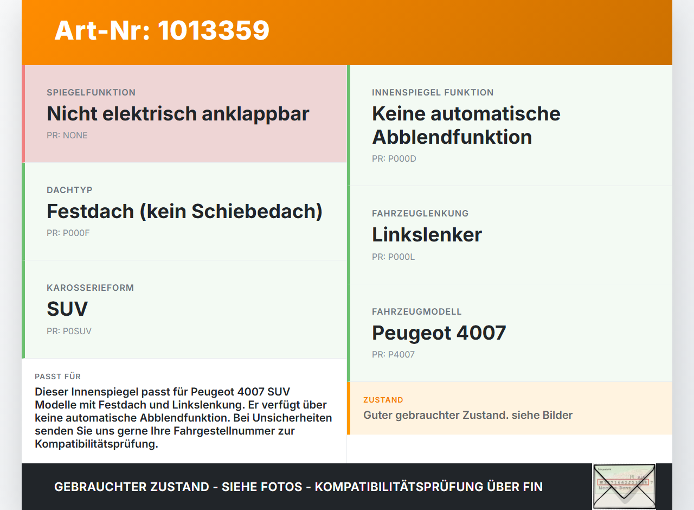Click the 'PR: P4007' code

(x=393, y=355)
